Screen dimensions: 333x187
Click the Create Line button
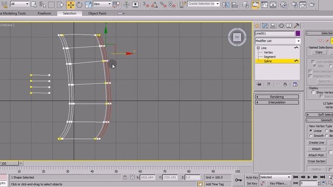(316, 143)
